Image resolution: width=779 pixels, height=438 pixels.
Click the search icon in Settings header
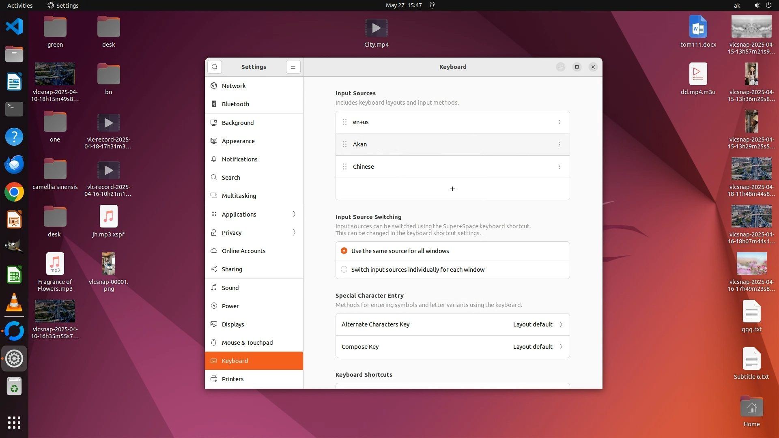[x=215, y=67]
